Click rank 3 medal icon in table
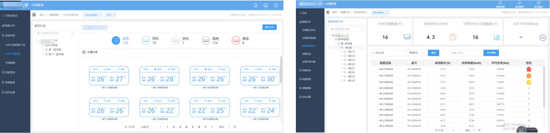The height and width of the screenshot is (133, 550). point(529,82)
